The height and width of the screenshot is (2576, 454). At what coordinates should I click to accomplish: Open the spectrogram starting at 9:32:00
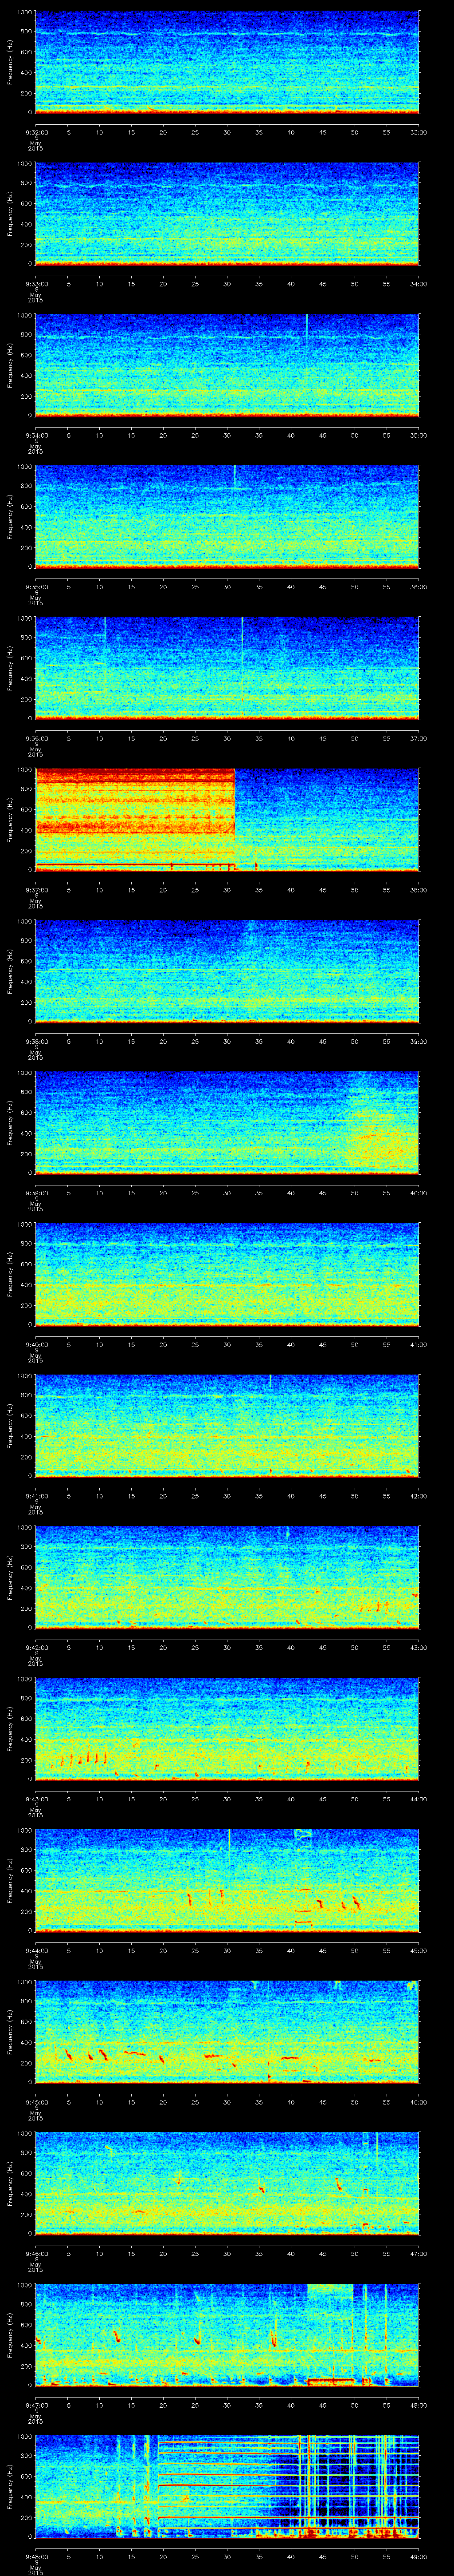(227, 62)
